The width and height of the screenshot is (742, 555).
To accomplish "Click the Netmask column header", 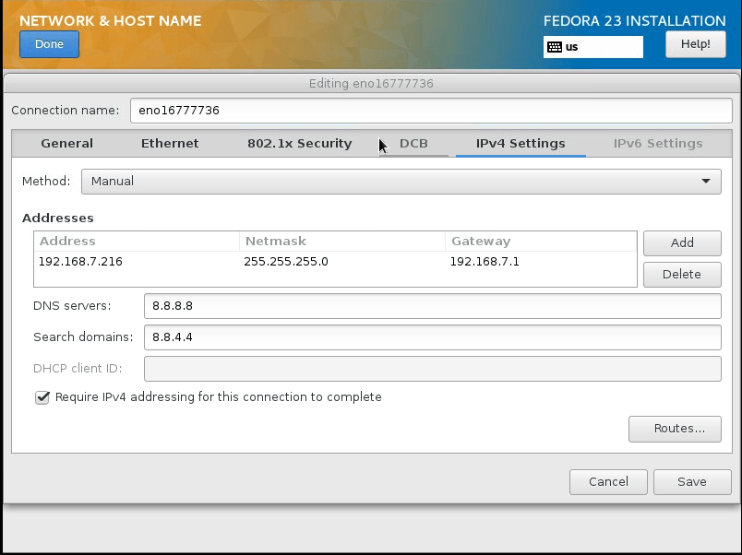I will tap(342, 242).
